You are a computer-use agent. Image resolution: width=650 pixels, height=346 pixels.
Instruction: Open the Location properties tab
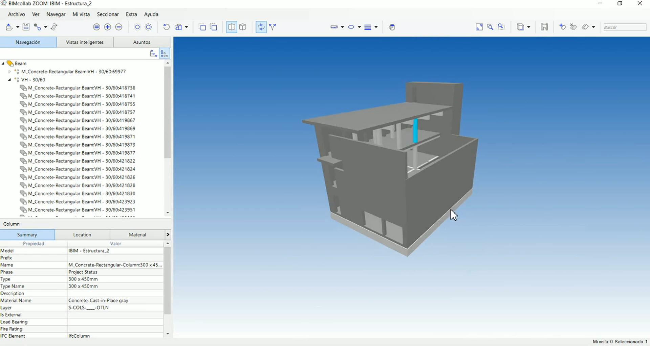(x=82, y=234)
